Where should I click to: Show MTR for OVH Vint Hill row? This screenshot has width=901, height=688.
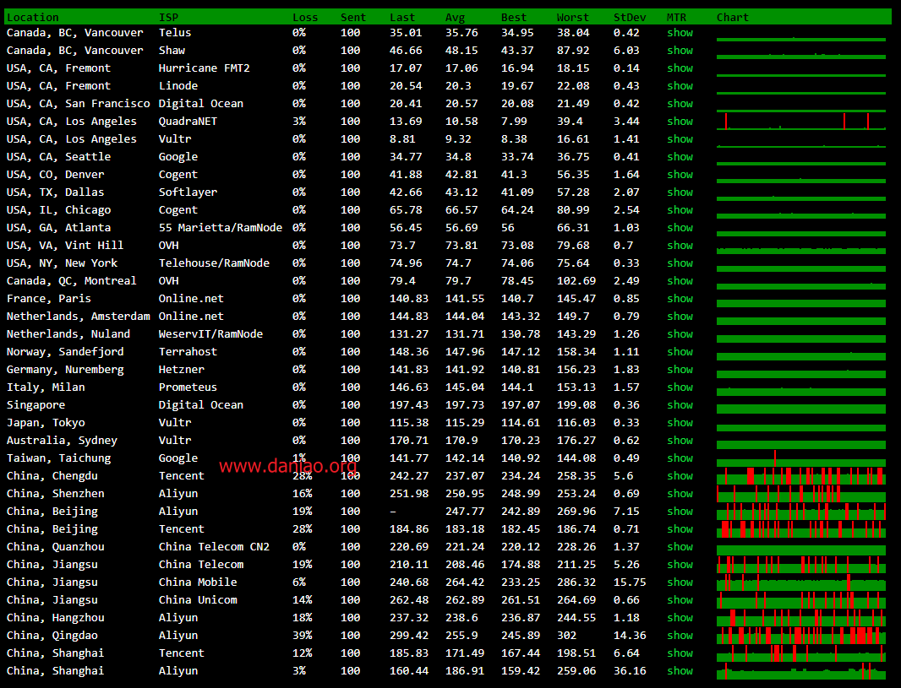pyautogui.click(x=680, y=246)
